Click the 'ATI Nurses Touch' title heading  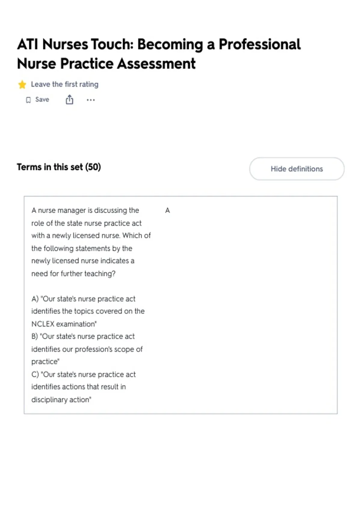point(159,54)
